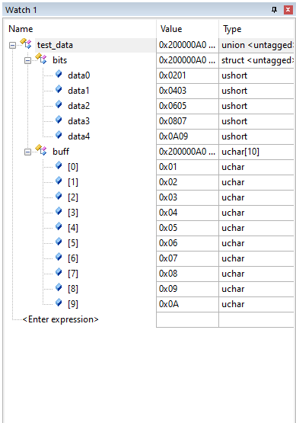Click the union <untagged> type cell
296x423 pixels.
(x=256, y=45)
